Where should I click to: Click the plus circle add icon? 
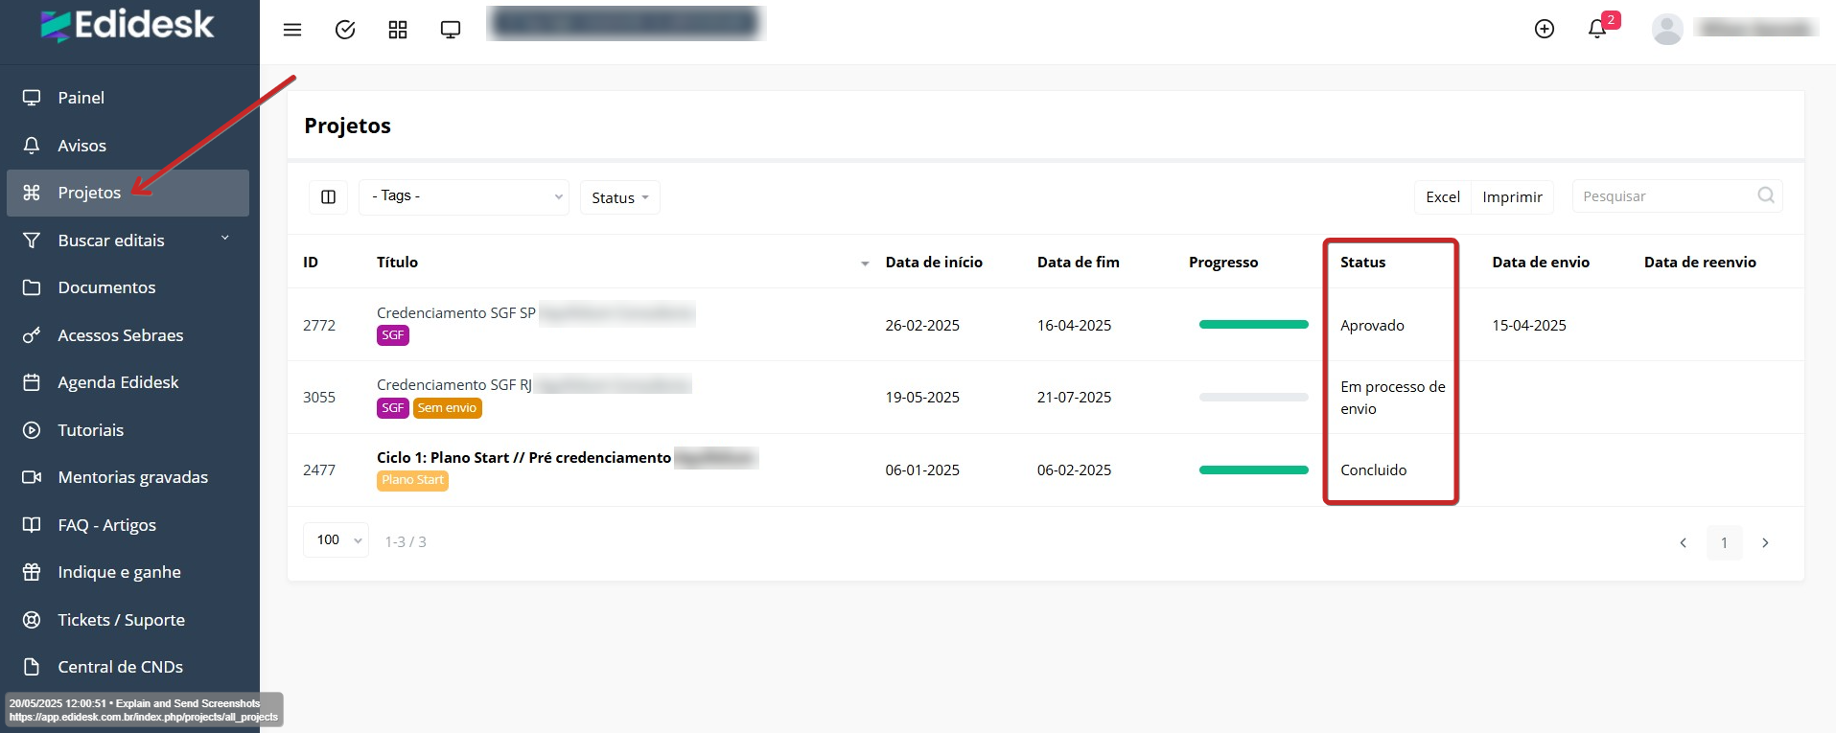[1544, 29]
